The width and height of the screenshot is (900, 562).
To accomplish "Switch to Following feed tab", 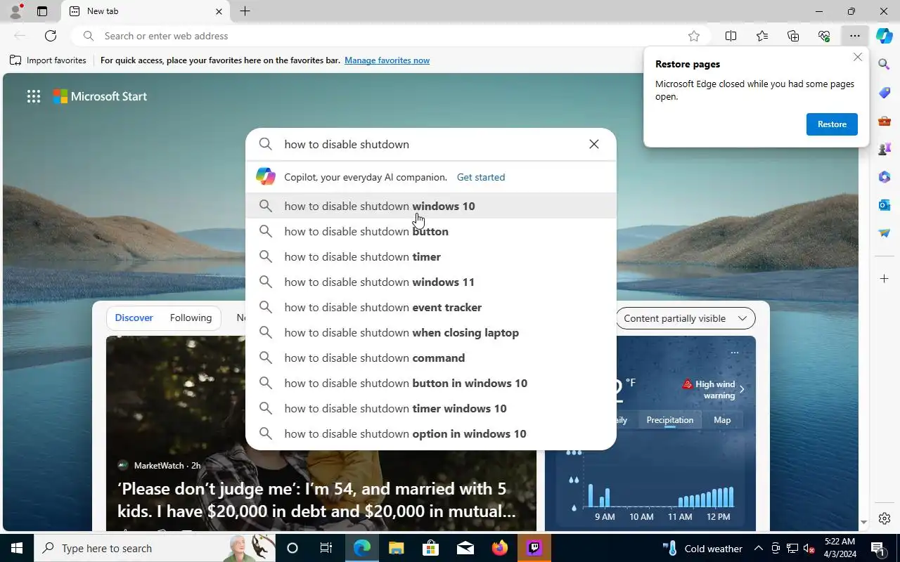I will click(x=191, y=318).
